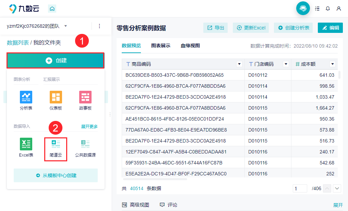Select cell AE451BC0-8615-4F8C-8126-05E0C01DDF24

183,119
